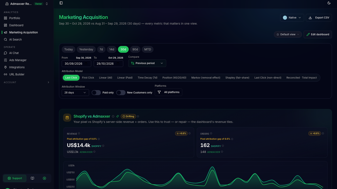
Task: Select Linear (All) attribution model
Action: coord(106,78)
